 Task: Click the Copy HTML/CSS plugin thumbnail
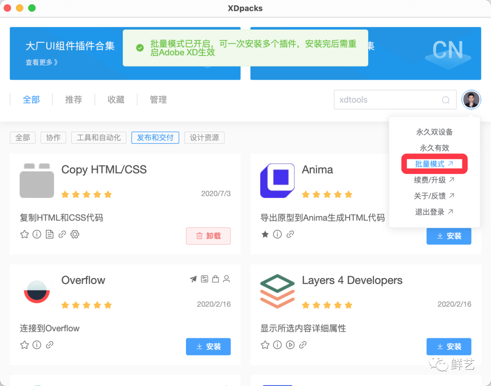point(37,181)
